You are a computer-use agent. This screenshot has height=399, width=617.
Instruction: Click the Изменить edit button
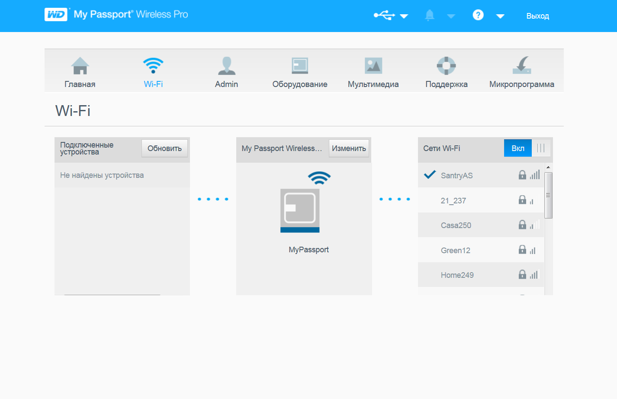(x=349, y=148)
